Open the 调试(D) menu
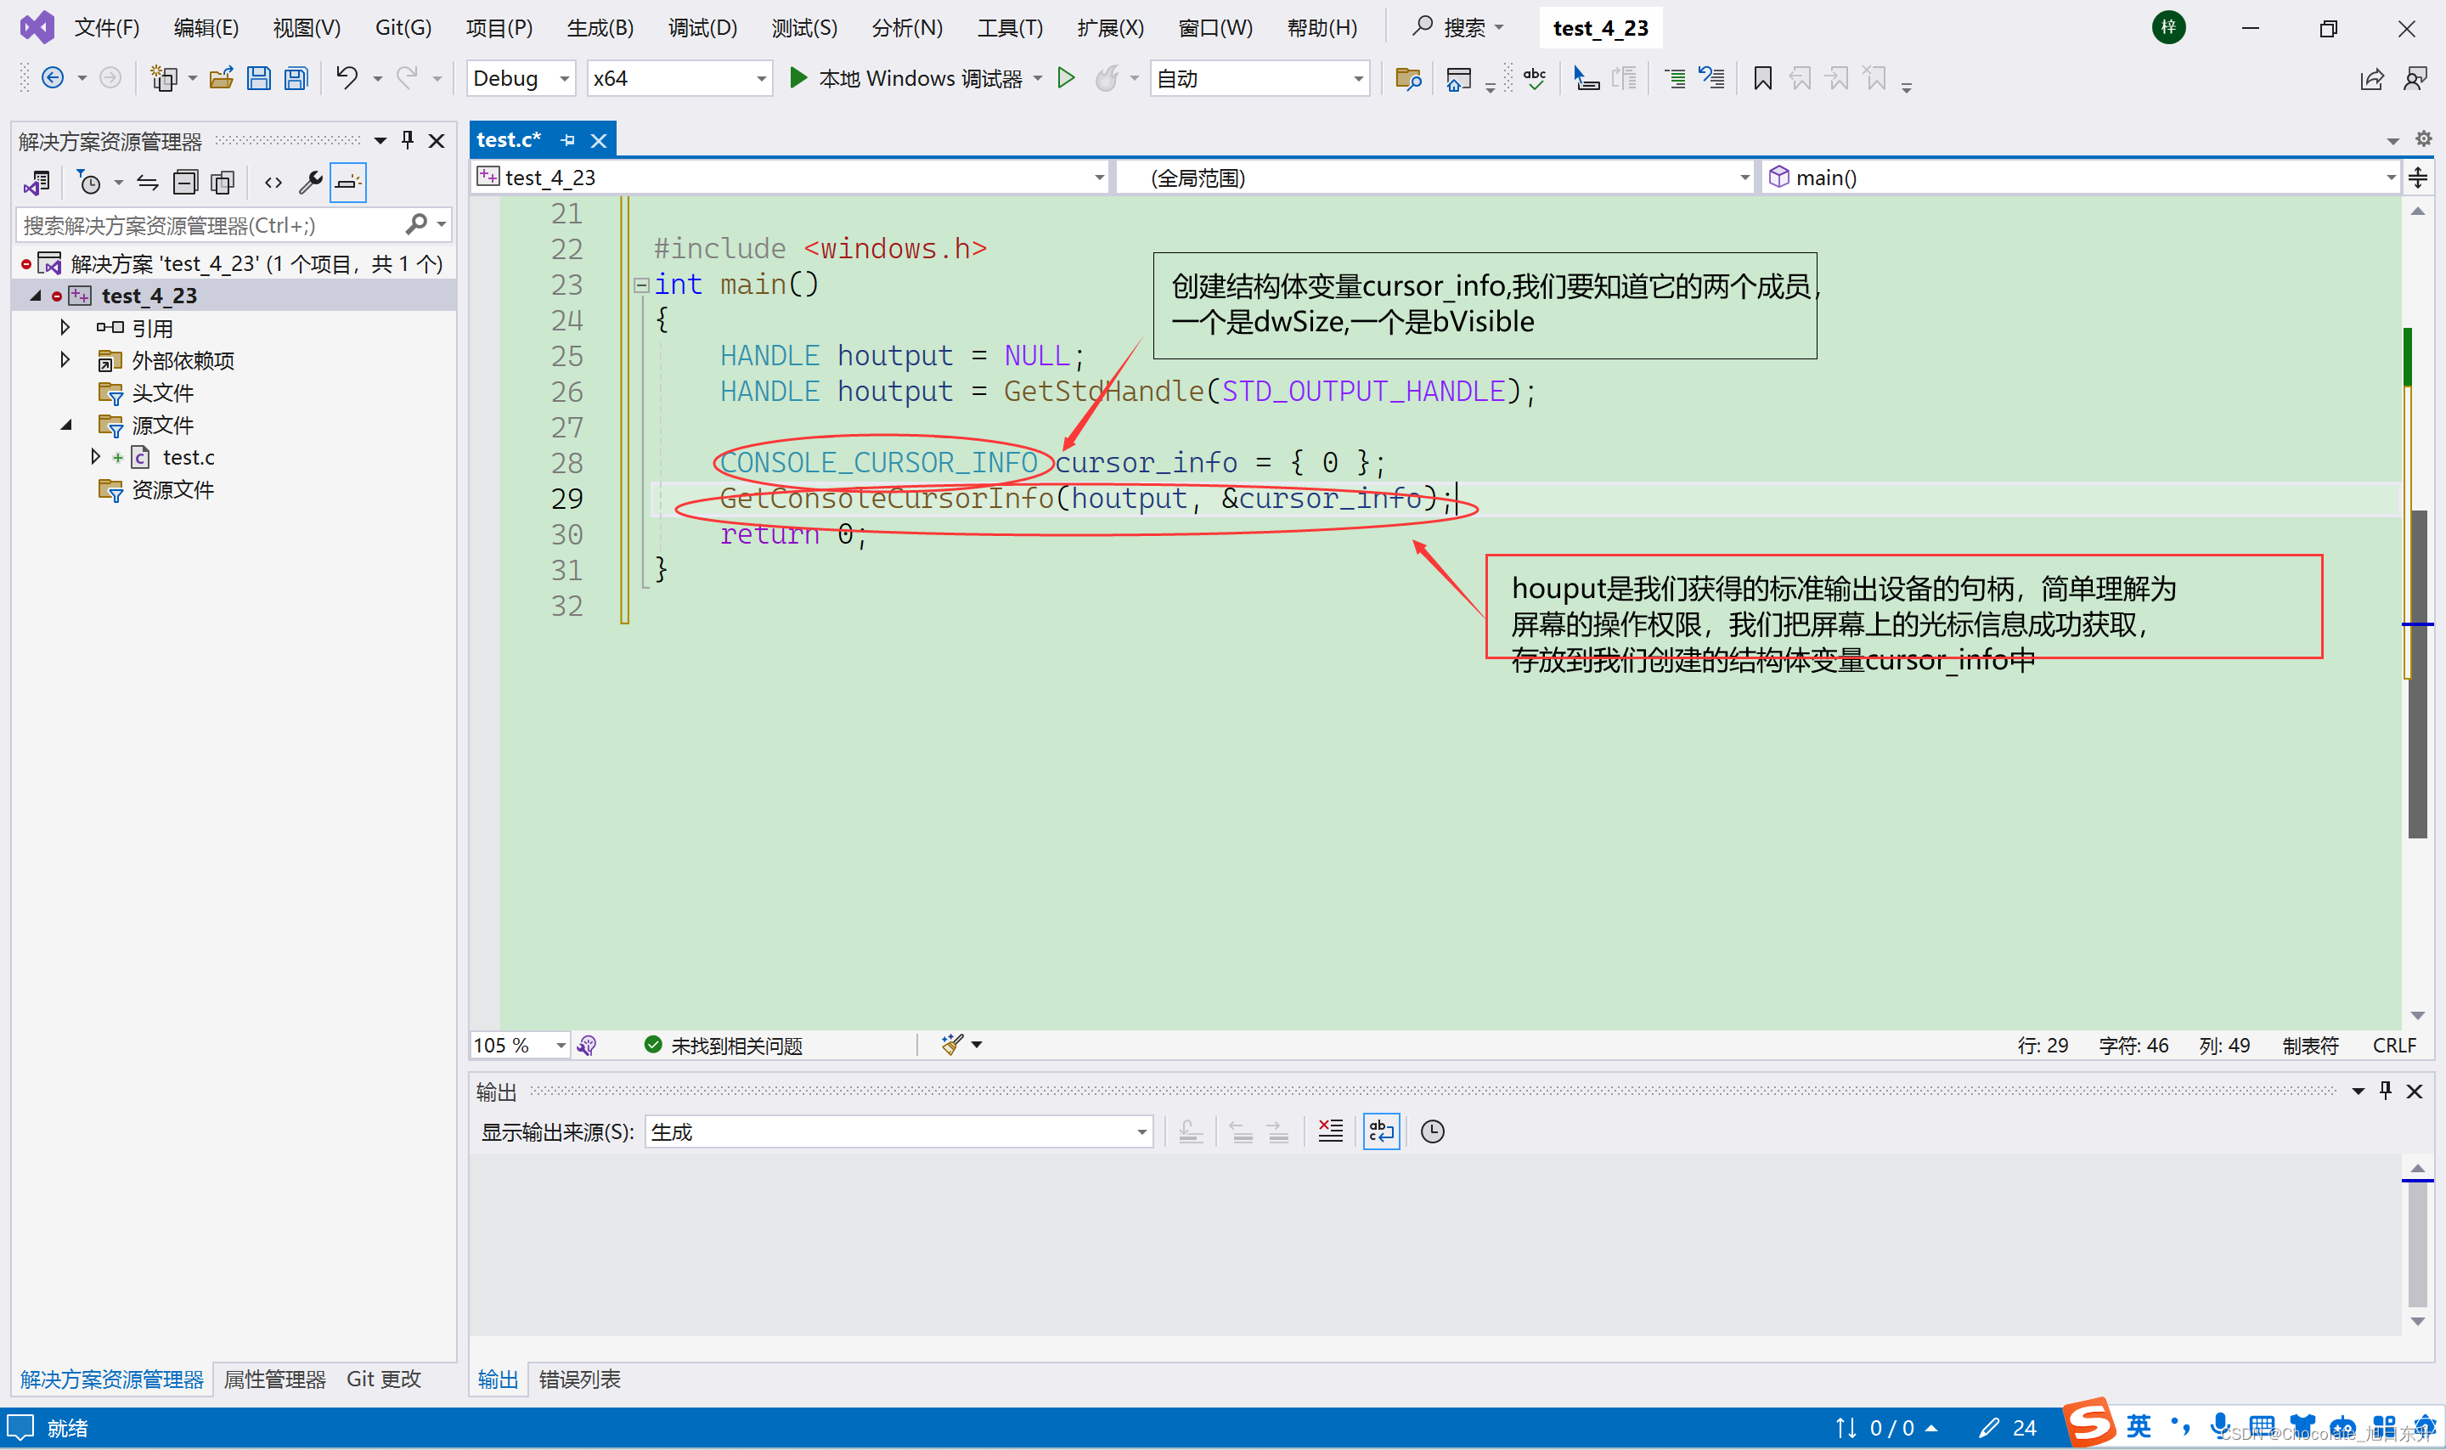 pos(702,27)
